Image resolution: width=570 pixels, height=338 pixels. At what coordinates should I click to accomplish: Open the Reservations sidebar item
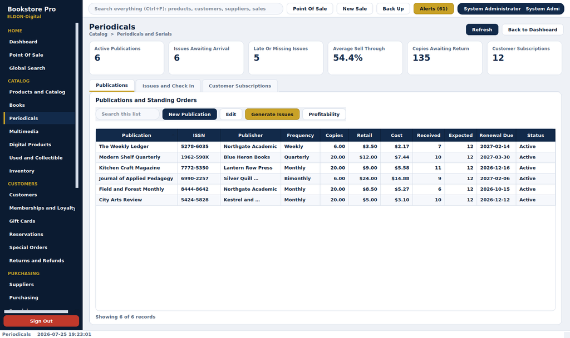point(40,234)
